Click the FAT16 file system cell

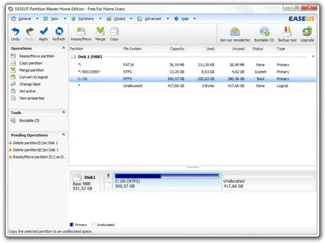[129, 65]
